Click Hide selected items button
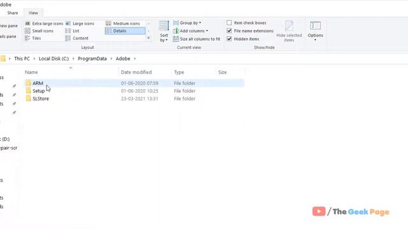 [x=289, y=32]
